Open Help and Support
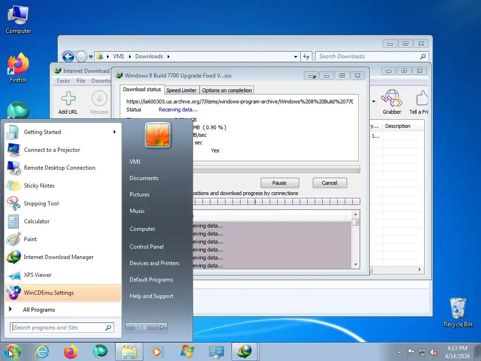This screenshot has height=361, width=481. (151, 296)
